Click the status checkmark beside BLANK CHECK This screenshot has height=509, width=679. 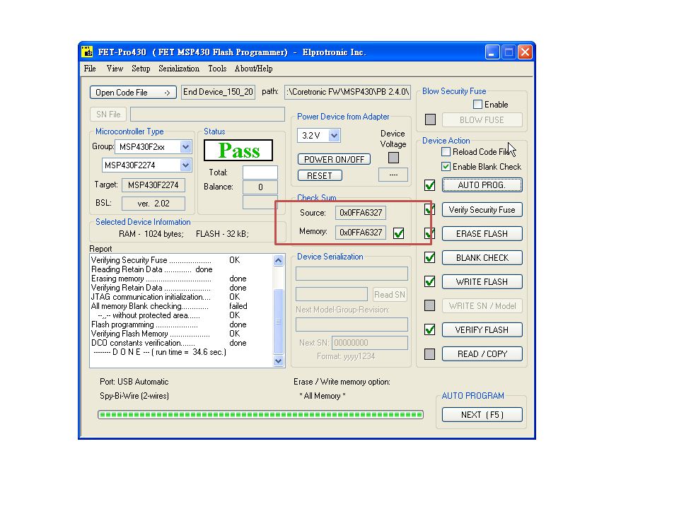coord(429,257)
